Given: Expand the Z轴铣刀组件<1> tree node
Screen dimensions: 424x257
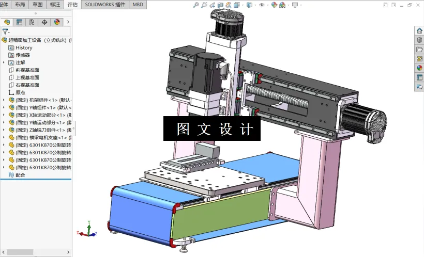Looking at the screenshot, I should [4, 130].
